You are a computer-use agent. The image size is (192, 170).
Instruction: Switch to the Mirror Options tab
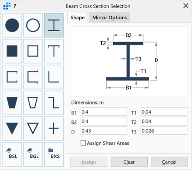[x=110, y=18]
